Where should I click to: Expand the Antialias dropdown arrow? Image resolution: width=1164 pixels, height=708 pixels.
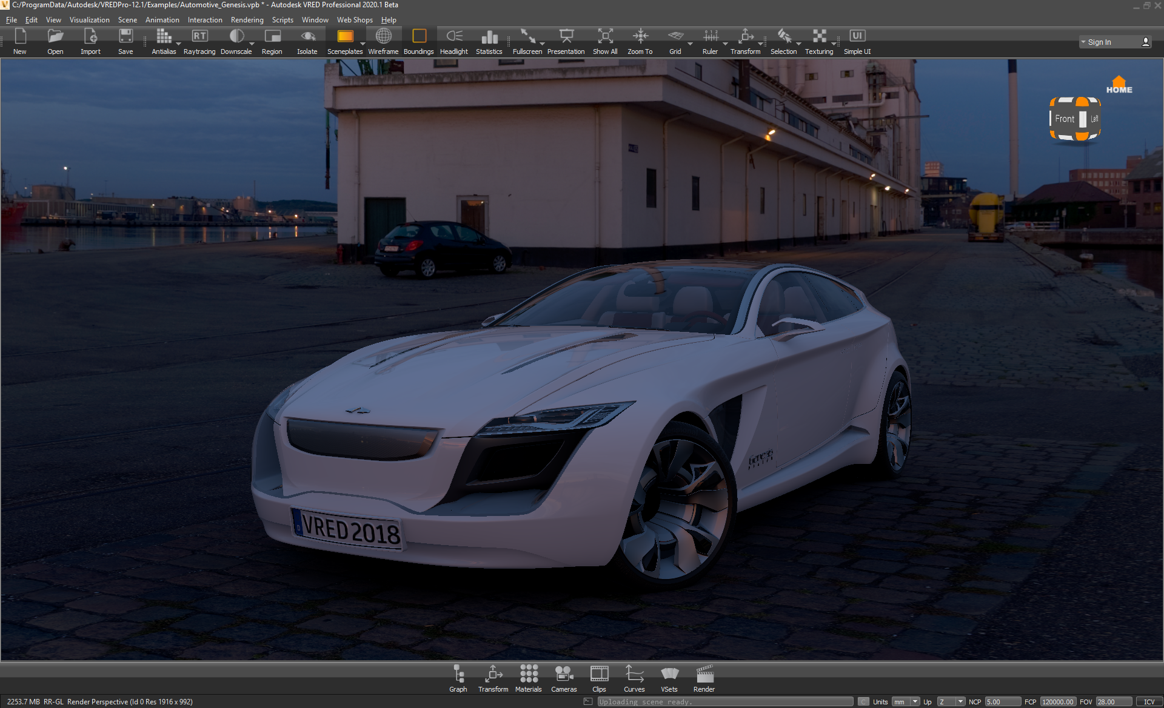coord(178,44)
